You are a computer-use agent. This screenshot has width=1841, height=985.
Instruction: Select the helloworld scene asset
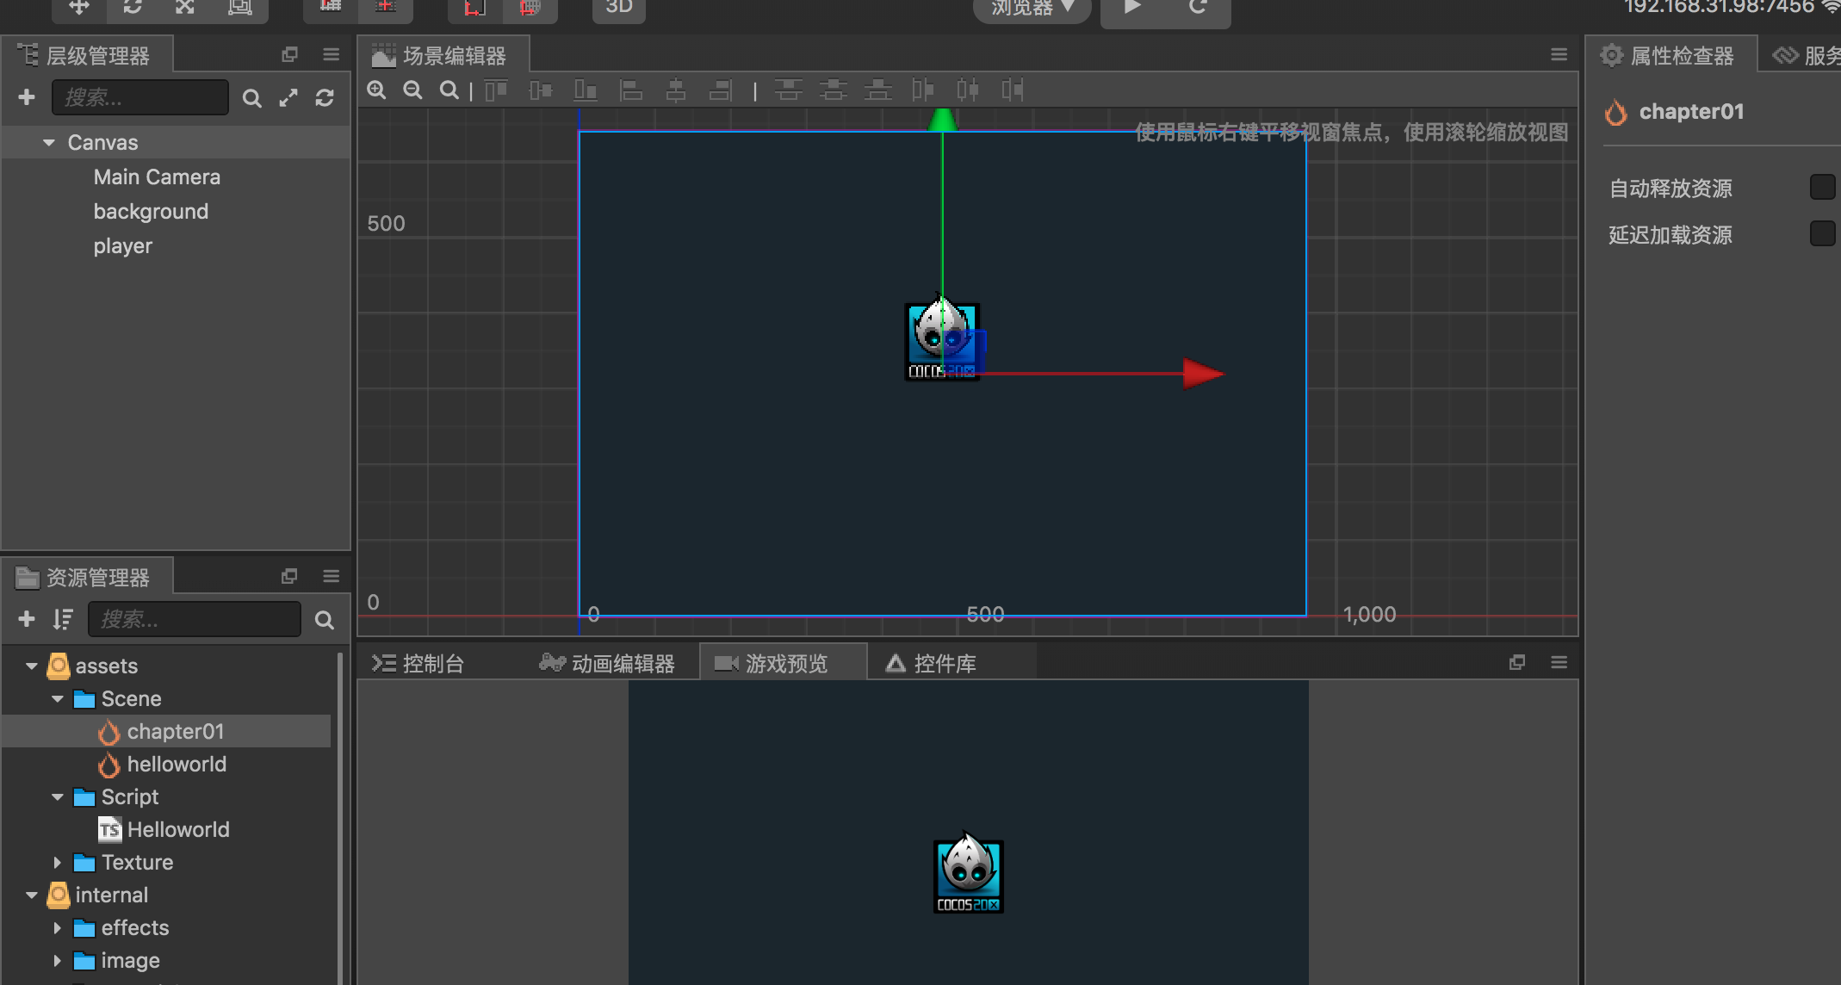(x=177, y=765)
